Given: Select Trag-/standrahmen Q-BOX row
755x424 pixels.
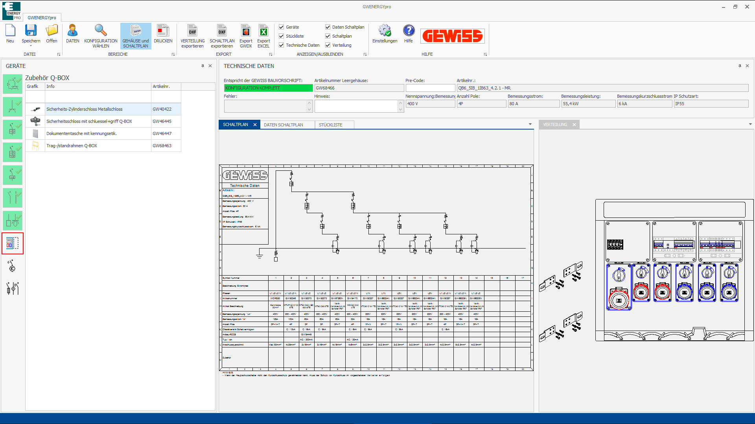Looking at the screenshot, I should coord(103,146).
